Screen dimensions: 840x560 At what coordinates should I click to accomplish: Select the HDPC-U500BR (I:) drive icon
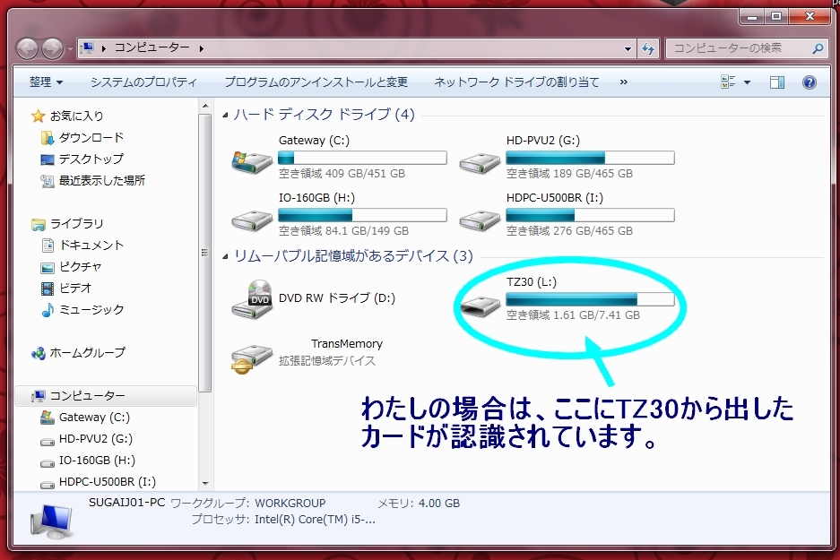480,220
